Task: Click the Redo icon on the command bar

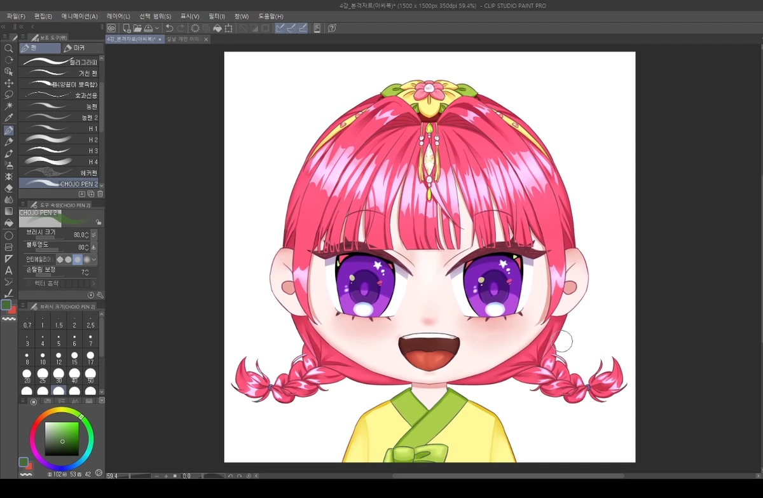Action: (181, 28)
